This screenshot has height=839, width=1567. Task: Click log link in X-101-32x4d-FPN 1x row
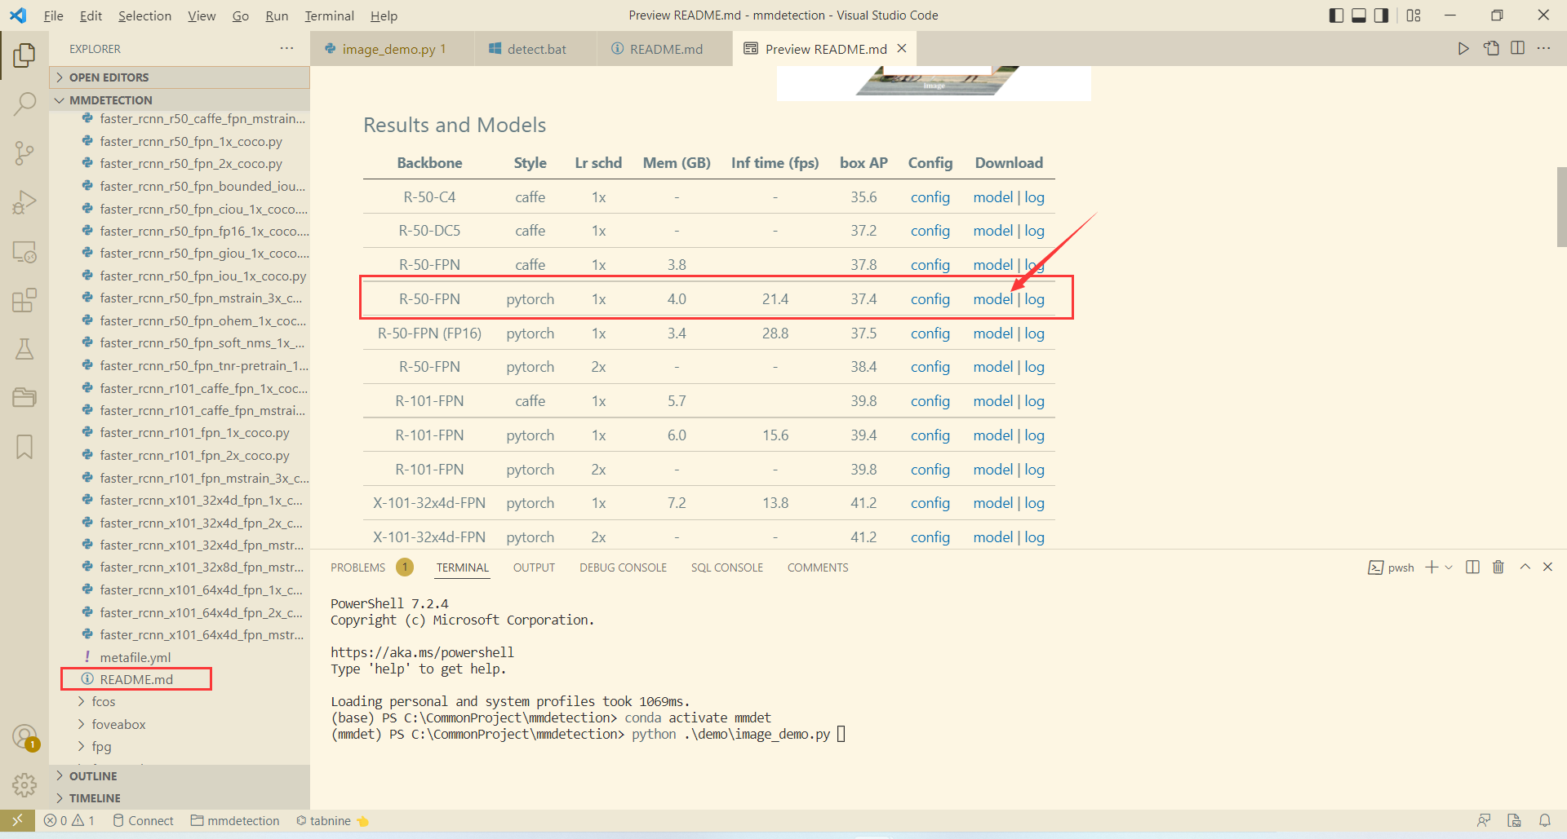pyautogui.click(x=1034, y=503)
